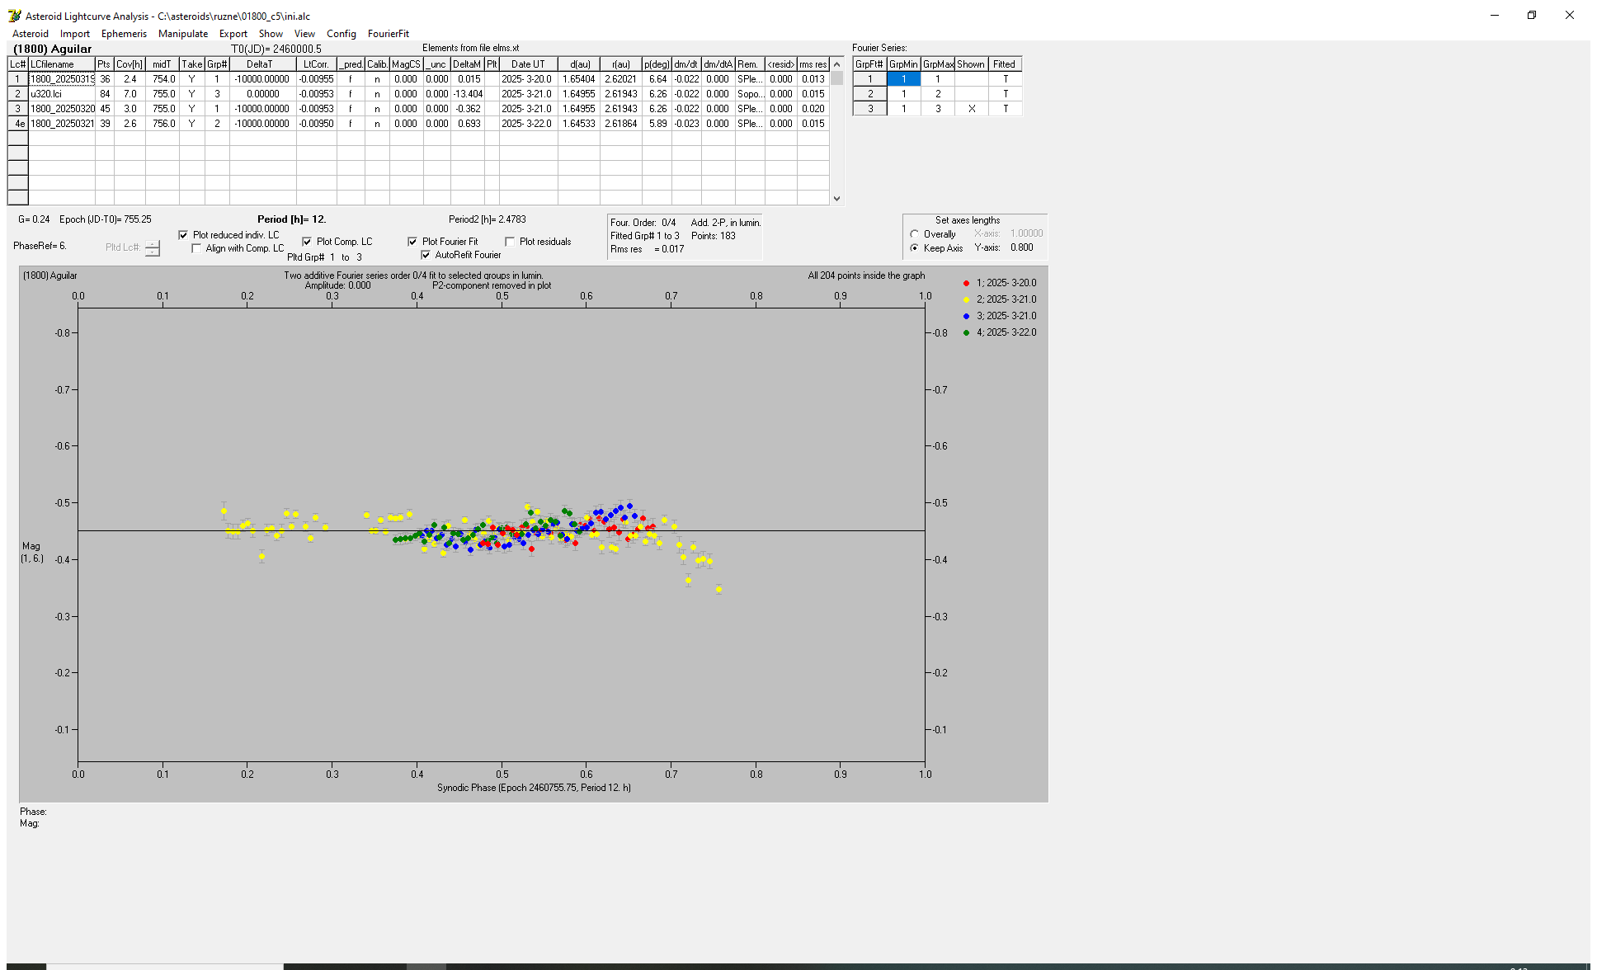Click the Pltd Lc# stepper control
1597x970 pixels.
tap(153, 248)
